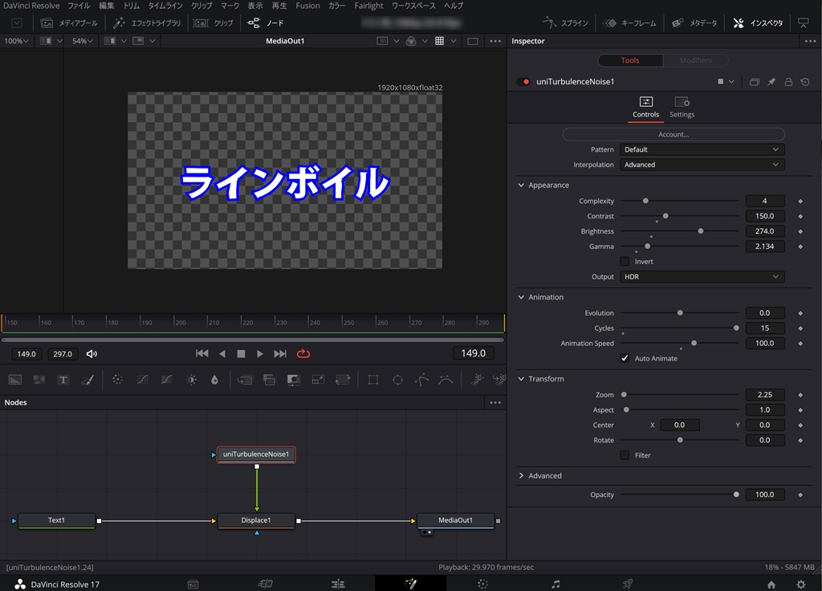822x591 pixels.
Task: Reset uniTurbulenceNoise1 settings icon
Action: click(x=805, y=82)
